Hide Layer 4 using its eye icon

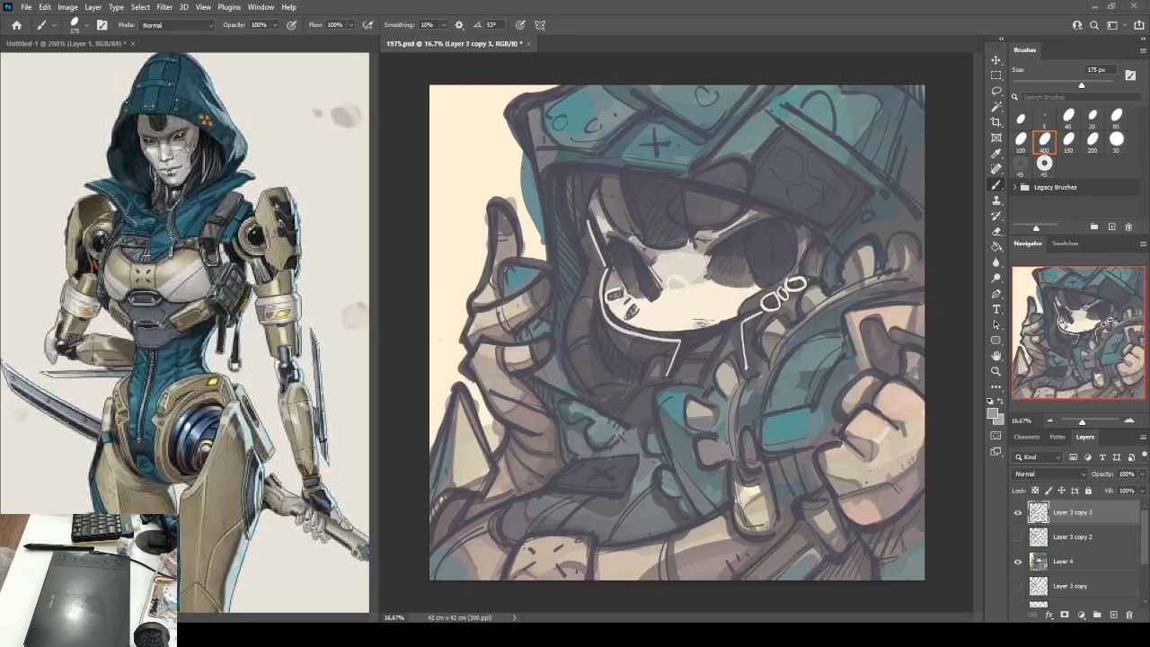tap(1018, 562)
